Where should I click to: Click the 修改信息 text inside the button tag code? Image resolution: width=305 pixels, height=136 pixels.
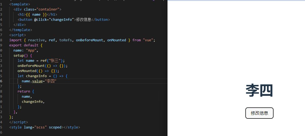pyautogui.click(x=84, y=20)
